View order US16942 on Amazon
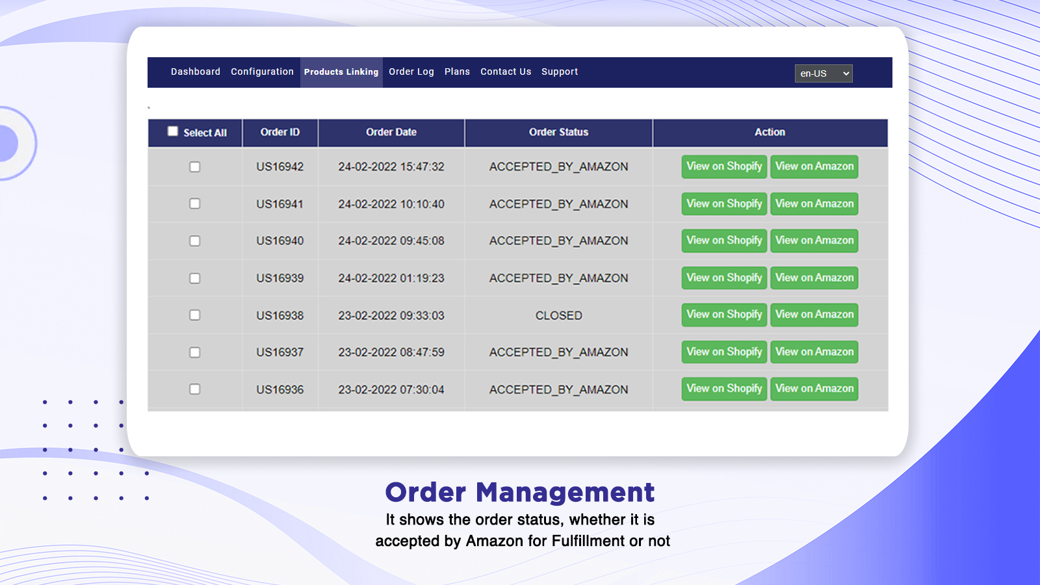The image size is (1040, 585). tap(814, 166)
